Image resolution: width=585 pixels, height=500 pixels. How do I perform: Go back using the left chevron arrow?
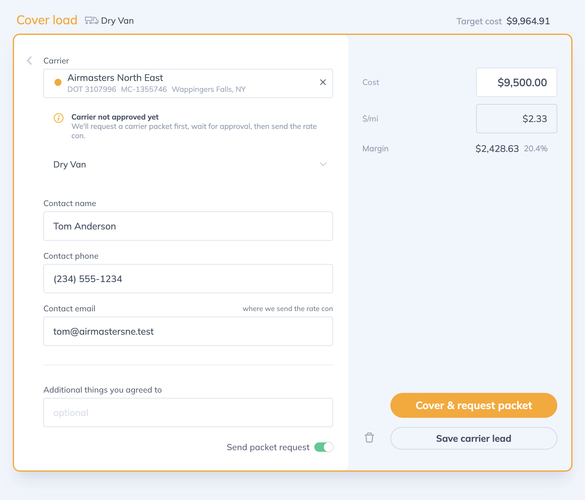(30, 60)
